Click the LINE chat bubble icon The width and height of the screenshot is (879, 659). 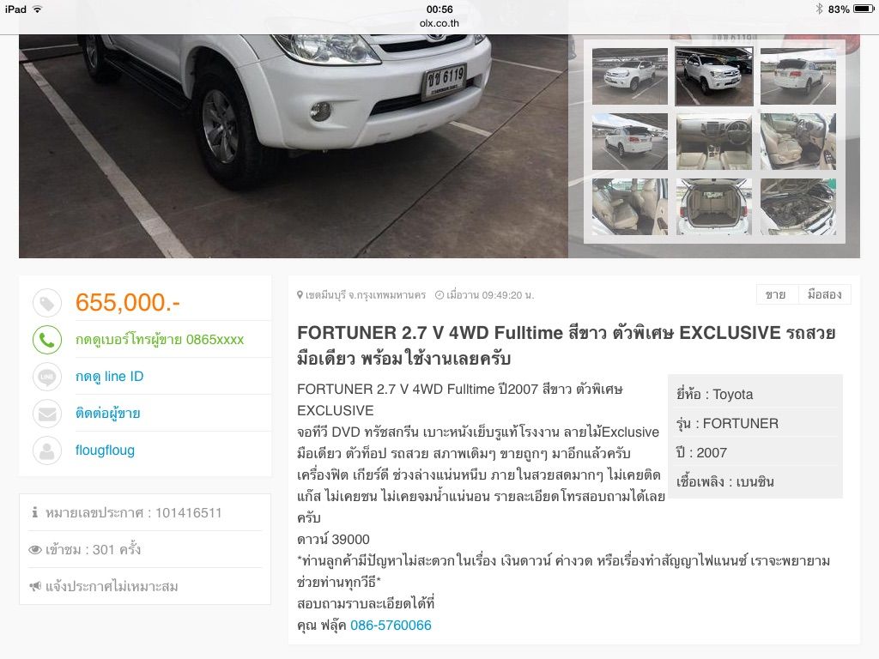(47, 377)
